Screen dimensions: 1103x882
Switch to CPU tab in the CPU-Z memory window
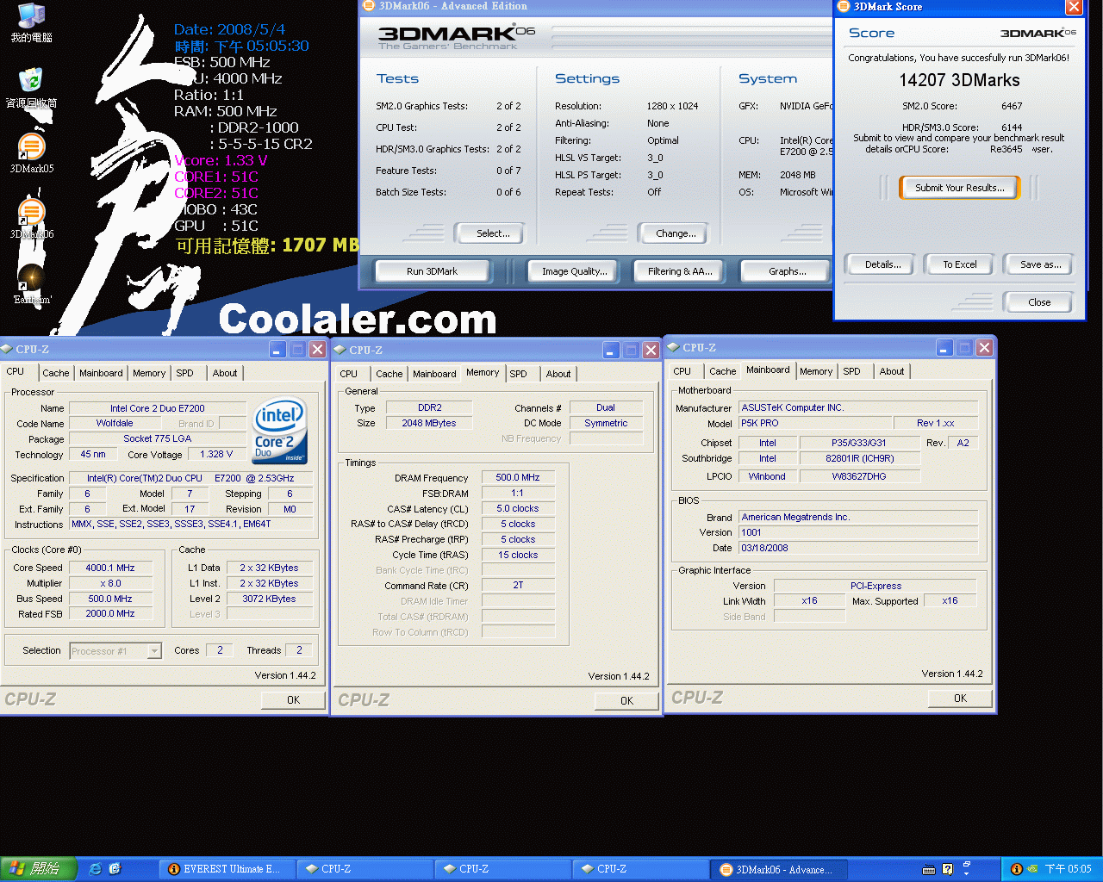tap(349, 374)
